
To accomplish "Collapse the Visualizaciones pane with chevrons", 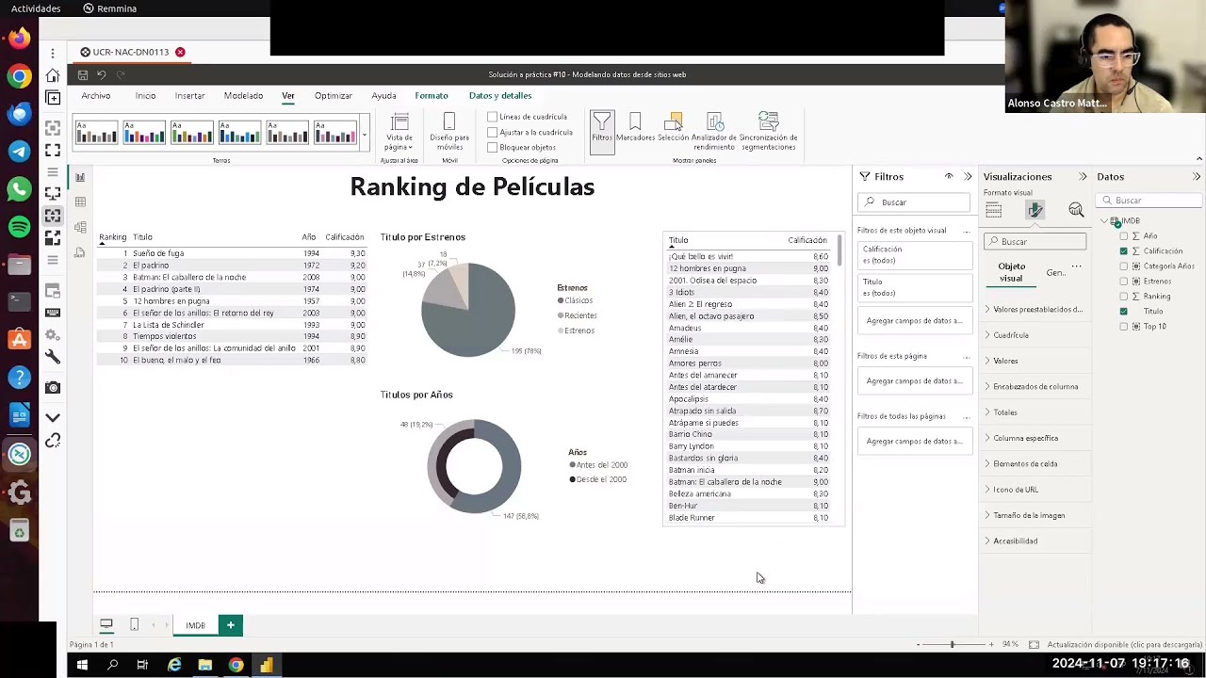I will point(1083,177).
